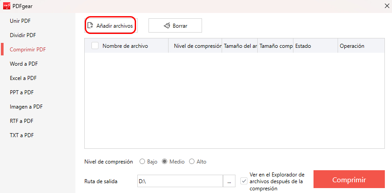Click the PDFgear logo icon in title bar

click(7, 6)
